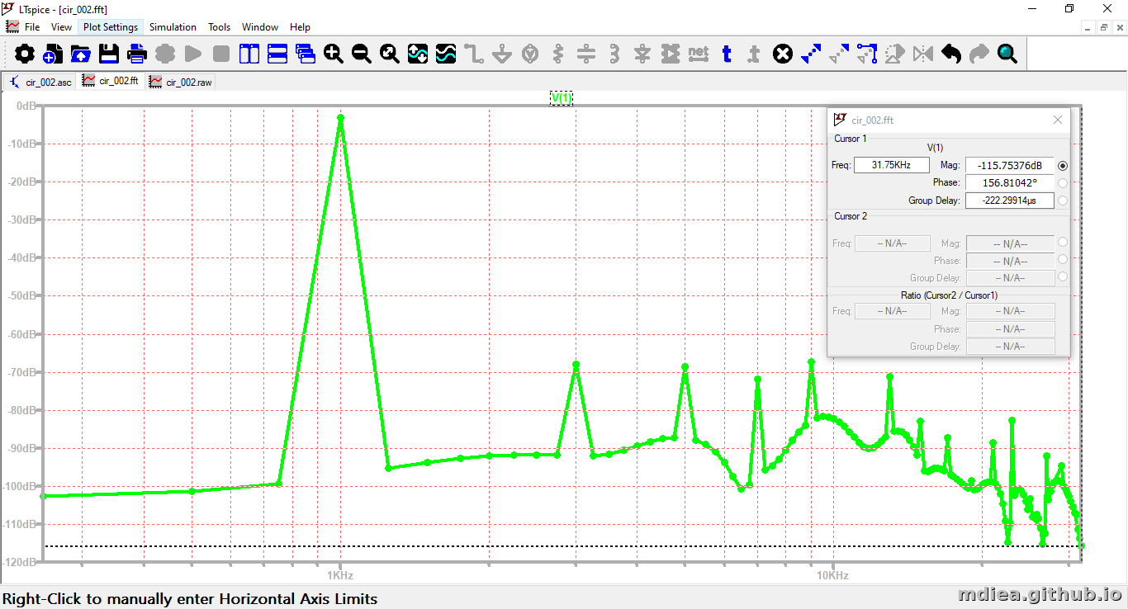
Task: Click the Cursor 1 Group Delay field
Action: [x=1010, y=201]
